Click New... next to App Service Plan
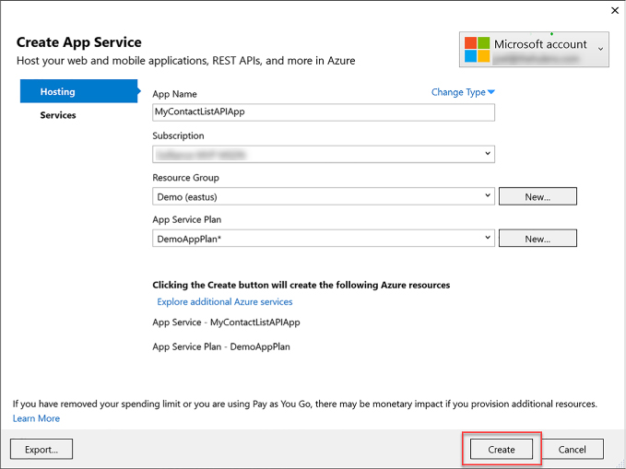The image size is (626, 469). [537, 239]
